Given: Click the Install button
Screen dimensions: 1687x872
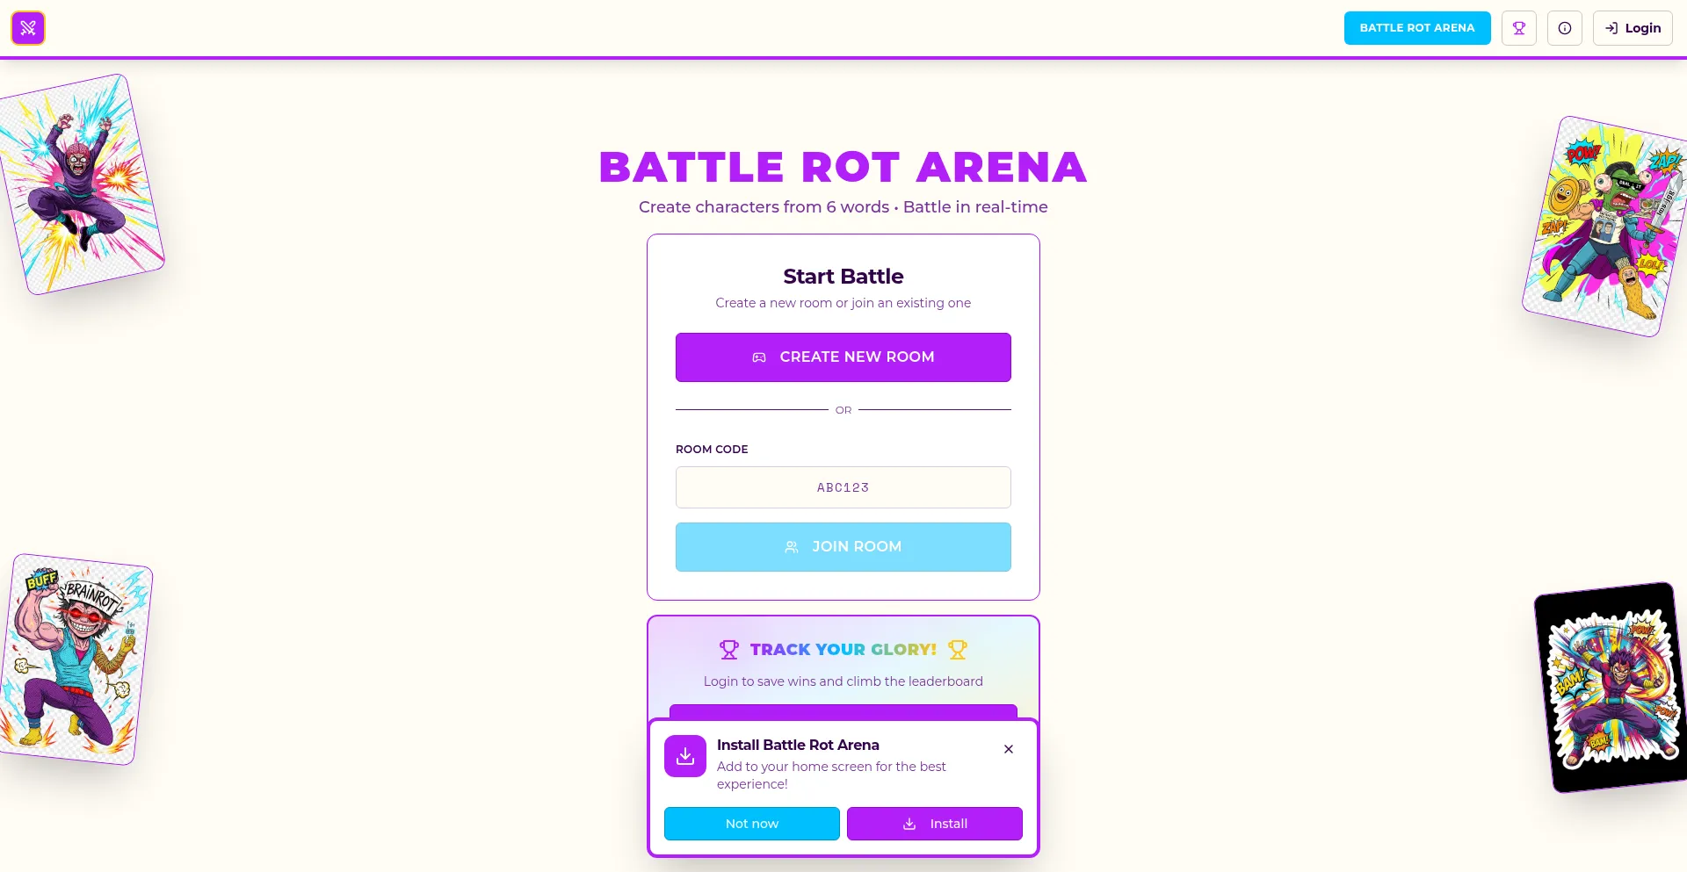Looking at the screenshot, I should coord(934,824).
